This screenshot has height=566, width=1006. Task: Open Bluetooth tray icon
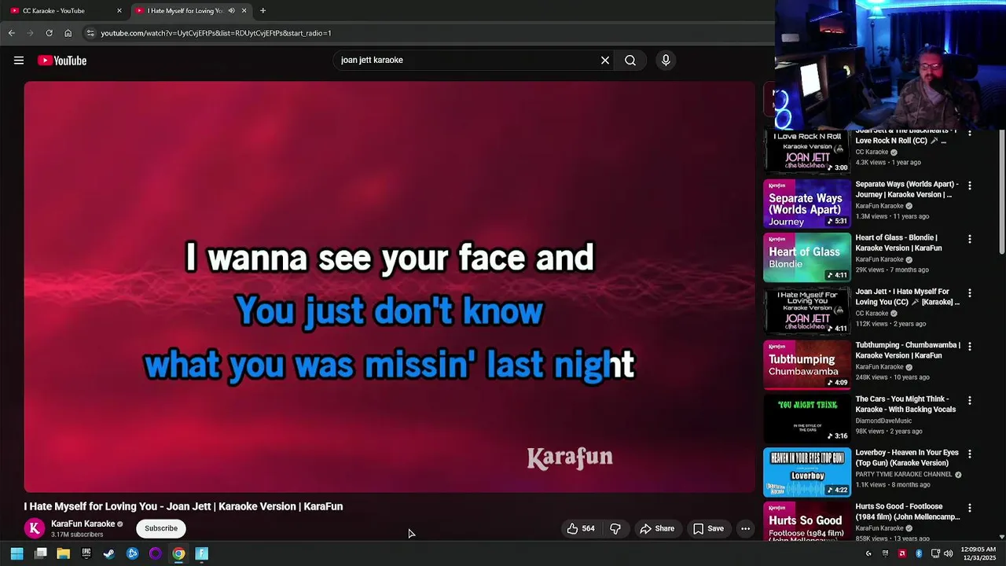click(x=919, y=553)
